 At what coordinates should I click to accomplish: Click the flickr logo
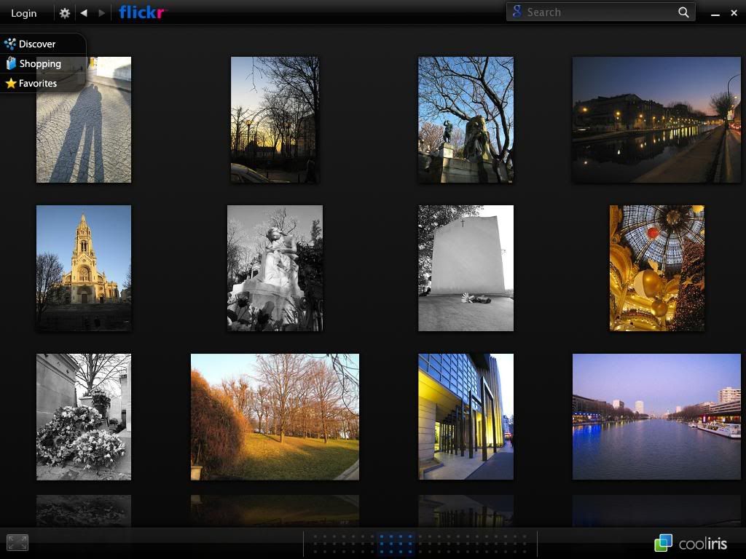142,12
